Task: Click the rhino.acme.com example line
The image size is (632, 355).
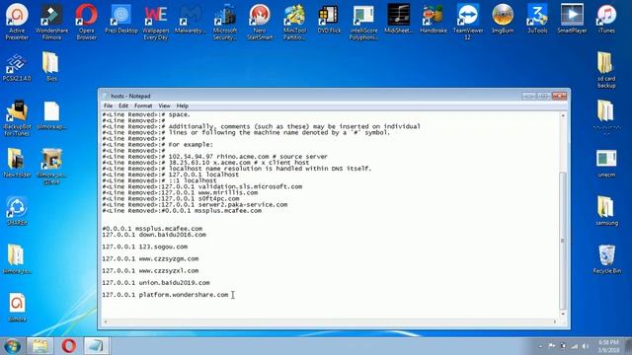Action: pyautogui.click(x=214, y=156)
